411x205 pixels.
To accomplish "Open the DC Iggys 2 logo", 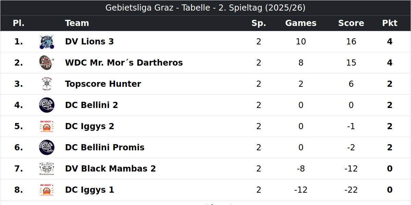I will [x=47, y=126].
